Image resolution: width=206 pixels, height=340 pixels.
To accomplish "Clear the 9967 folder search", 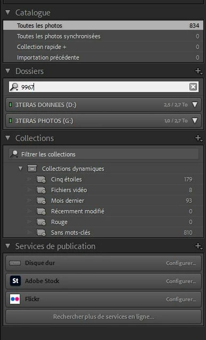I will (x=193, y=87).
